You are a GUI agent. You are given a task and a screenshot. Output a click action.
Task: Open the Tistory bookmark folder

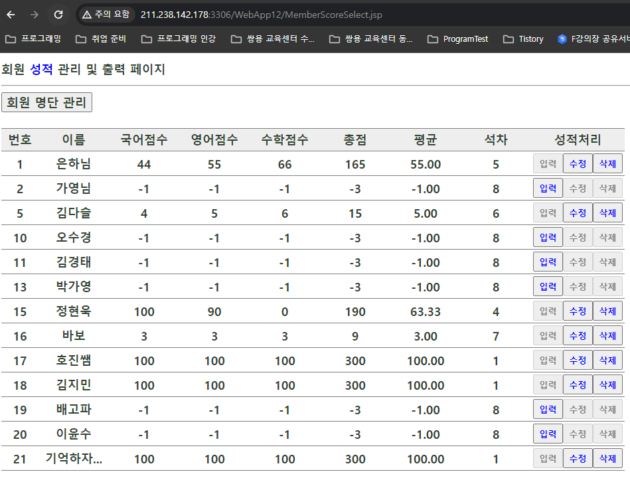click(x=523, y=39)
